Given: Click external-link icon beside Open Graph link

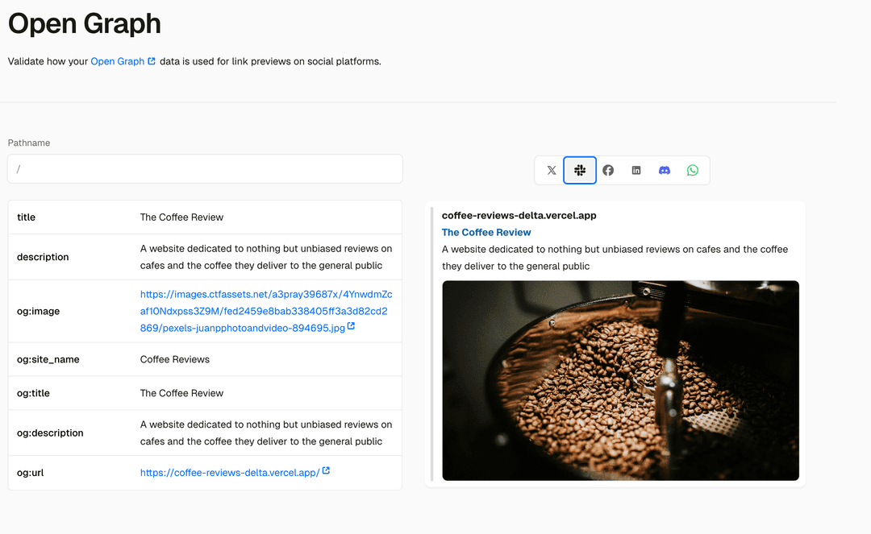Looking at the screenshot, I should pos(152,61).
